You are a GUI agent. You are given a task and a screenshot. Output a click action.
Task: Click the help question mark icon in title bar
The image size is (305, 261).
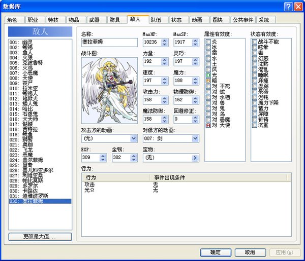[288, 6]
